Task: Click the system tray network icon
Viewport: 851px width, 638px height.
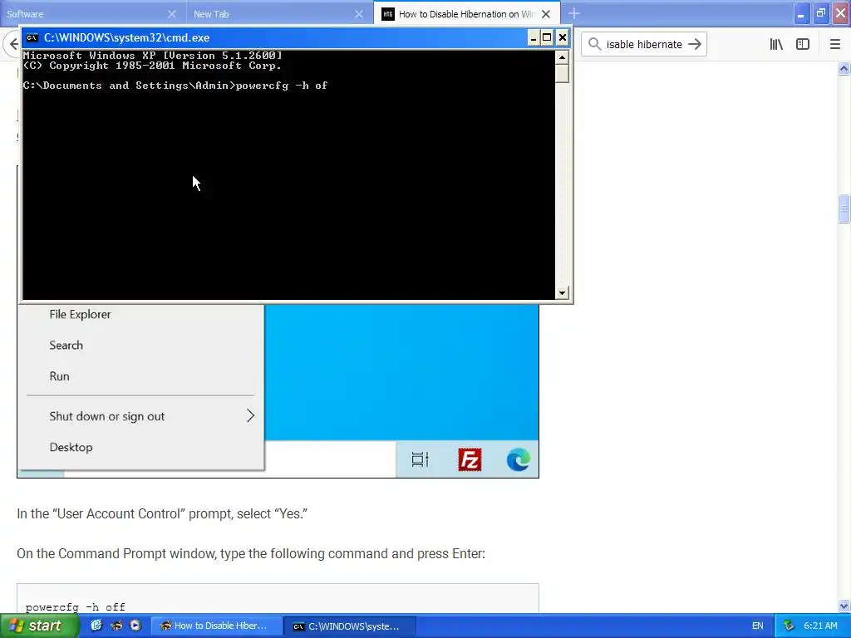Action: tap(789, 626)
